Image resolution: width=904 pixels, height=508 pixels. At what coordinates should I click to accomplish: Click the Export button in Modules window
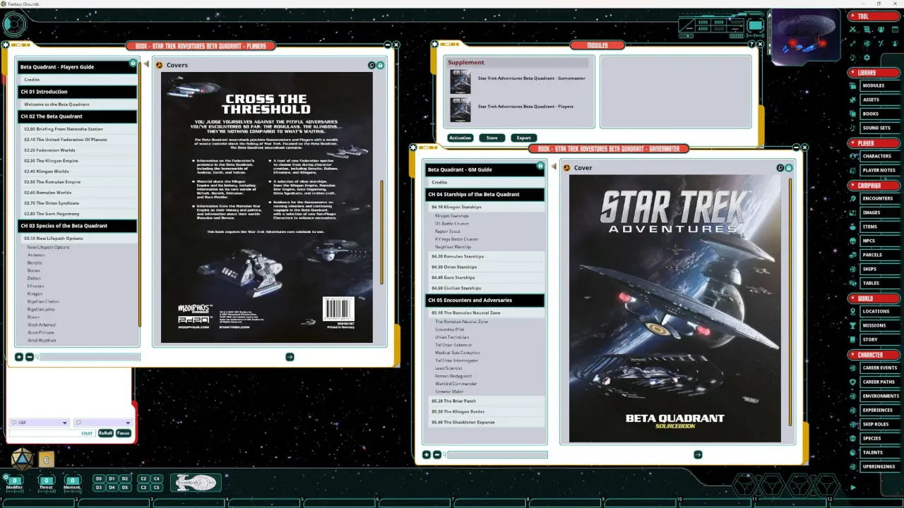click(524, 138)
